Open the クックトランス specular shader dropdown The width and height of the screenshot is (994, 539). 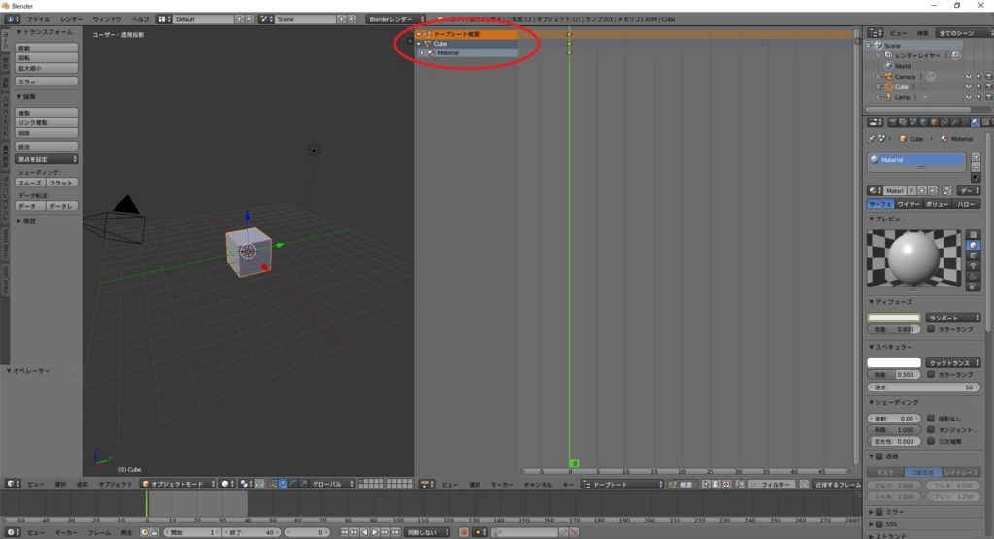click(953, 362)
